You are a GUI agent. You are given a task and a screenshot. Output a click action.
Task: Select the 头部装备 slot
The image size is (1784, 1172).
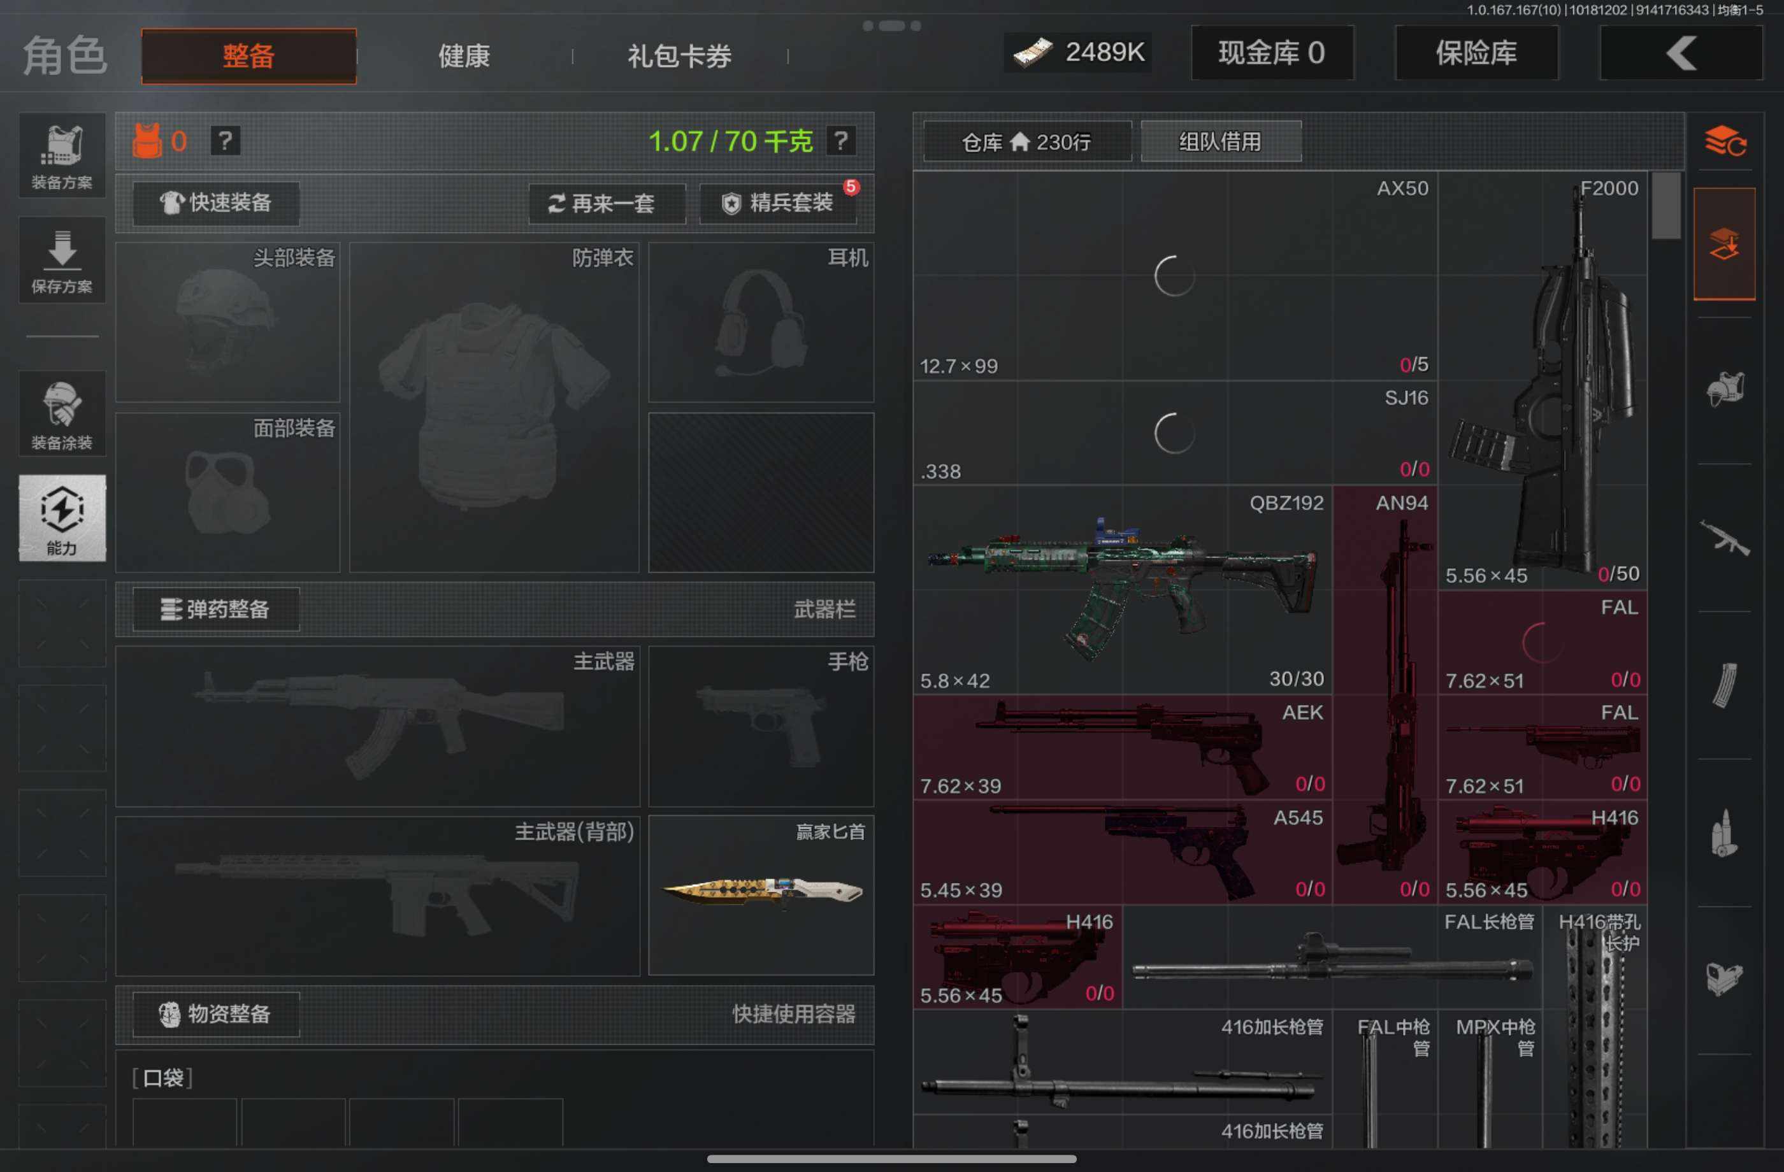(228, 322)
